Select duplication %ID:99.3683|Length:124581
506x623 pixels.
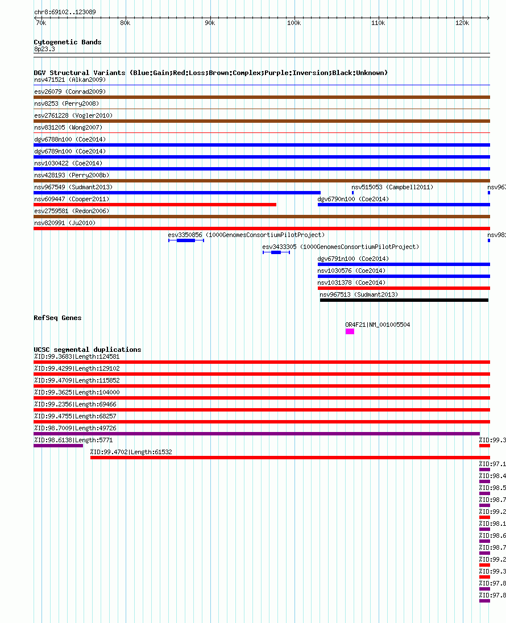pos(77,357)
